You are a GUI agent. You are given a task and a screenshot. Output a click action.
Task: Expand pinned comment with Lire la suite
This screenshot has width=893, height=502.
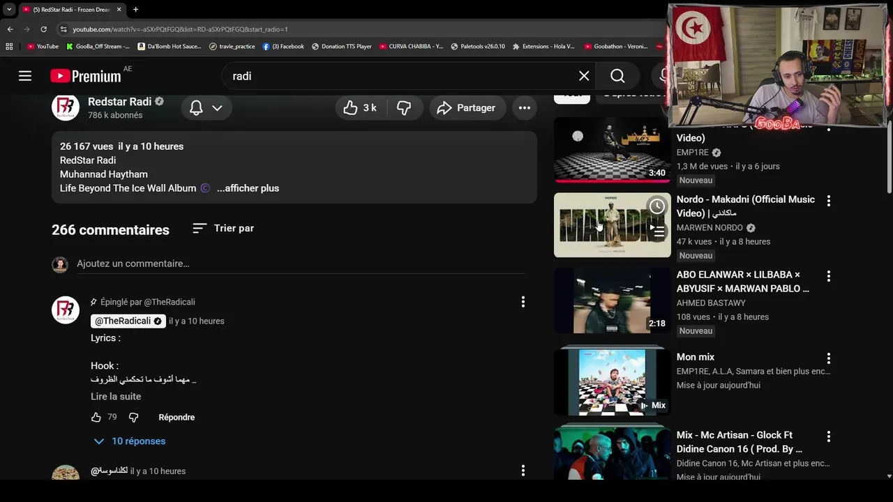[x=116, y=396]
